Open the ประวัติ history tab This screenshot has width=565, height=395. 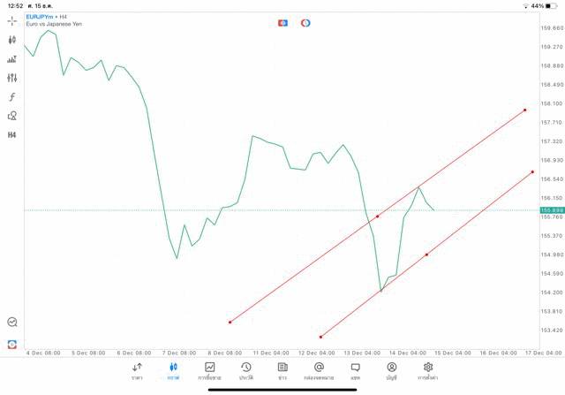point(246,370)
